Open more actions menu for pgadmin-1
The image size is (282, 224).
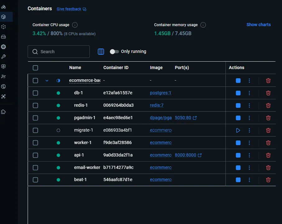tap(249, 118)
